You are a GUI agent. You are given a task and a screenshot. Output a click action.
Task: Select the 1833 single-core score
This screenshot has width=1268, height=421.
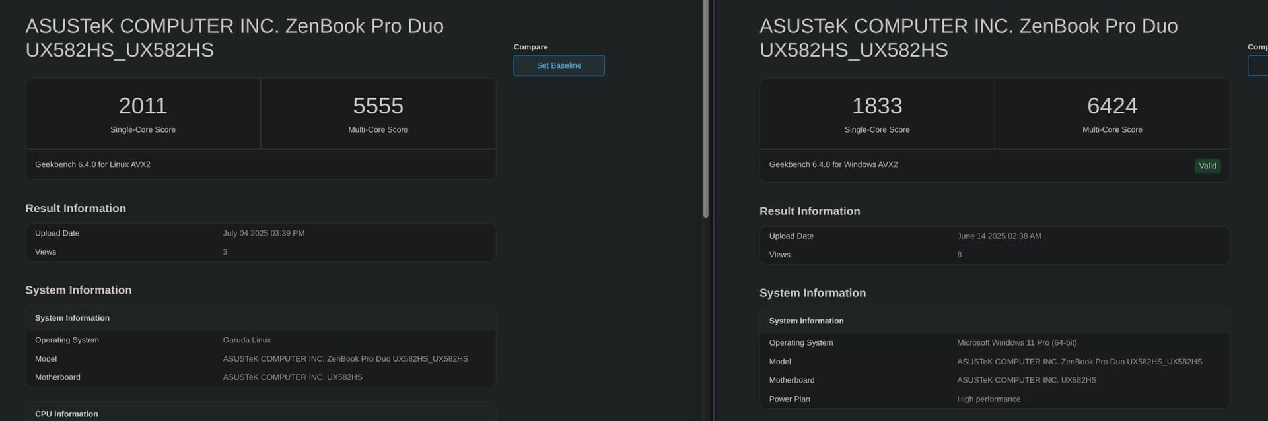click(x=877, y=106)
